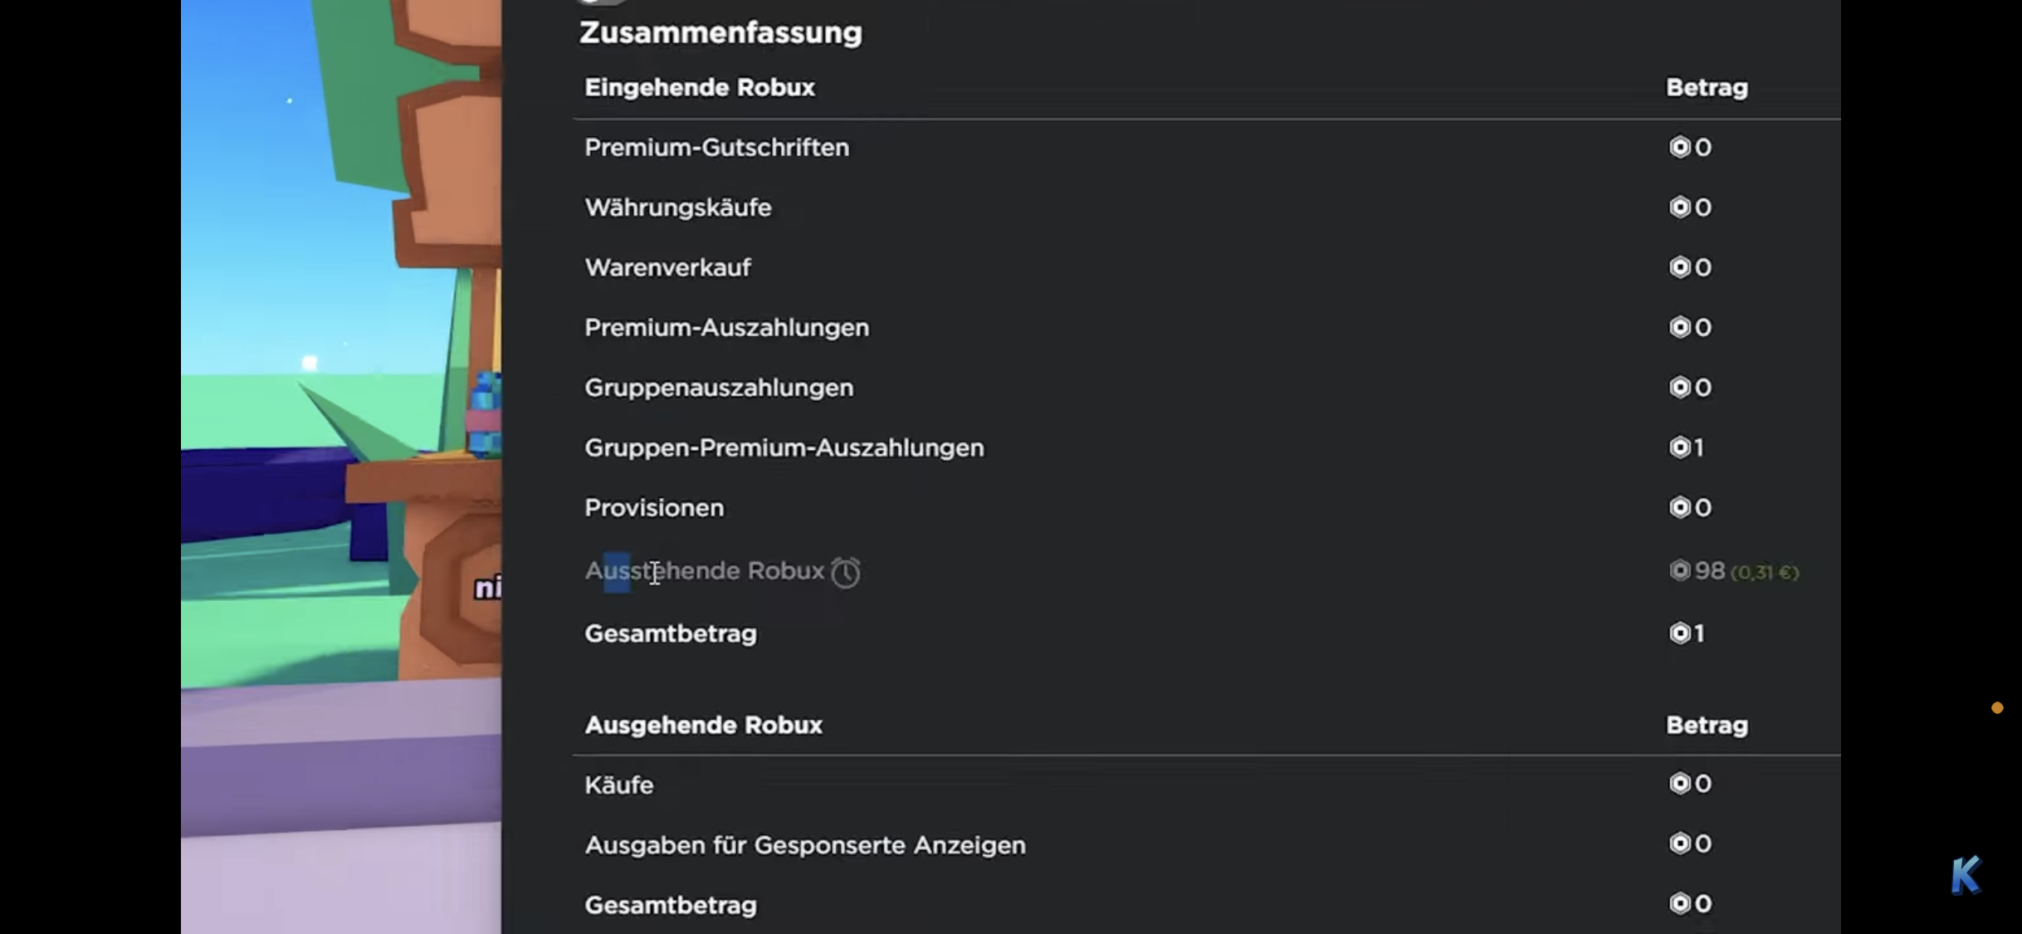Click the Robux icon on Gesponserte Anzeigen row
This screenshot has width=2022, height=934.
[x=1680, y=844]
